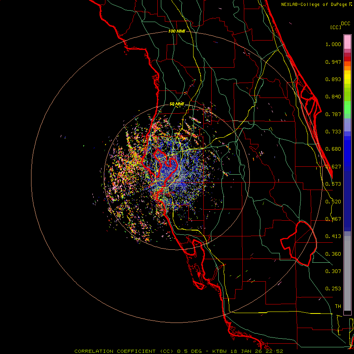Viewport: 354px width, 354px height.
Task: Select the 0.360 legend value
Action: [x=333, y=254]
